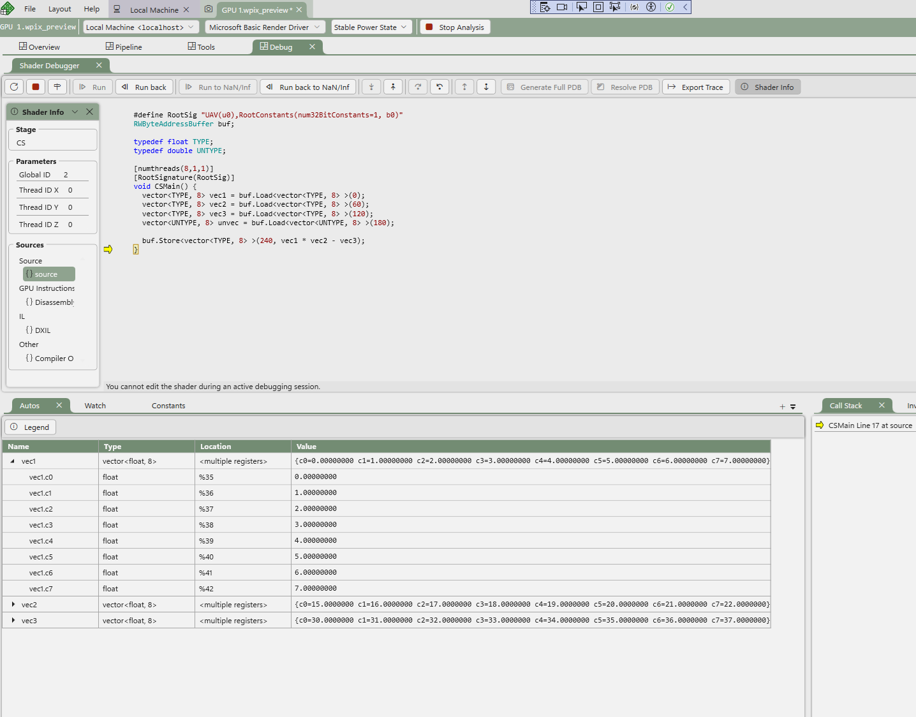This screenshot has height=717, width=916.
Task: Click the restart debugging circular arrow icon
Action: point(14,87)
